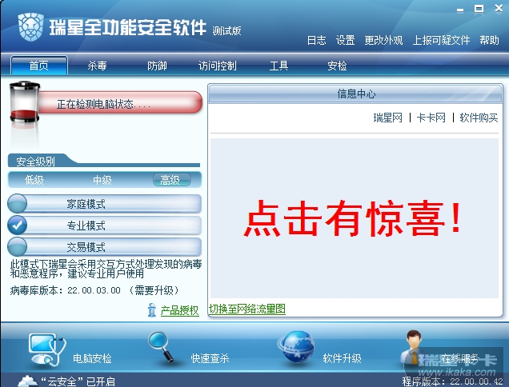Image resolution: width=509 pixels, height=387 pixels.
Task: Click the cloud security status icon
Action: pyautogui.click(x=27, y=381)
